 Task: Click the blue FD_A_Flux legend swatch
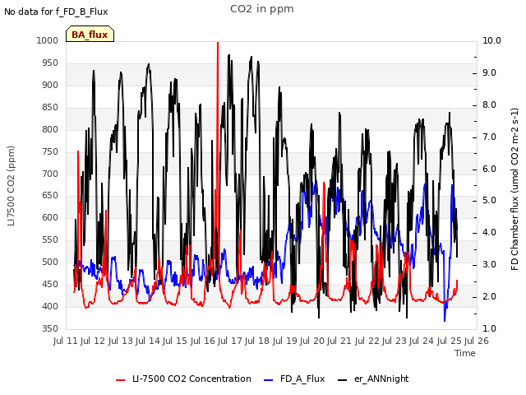click(x=269, y=380)
